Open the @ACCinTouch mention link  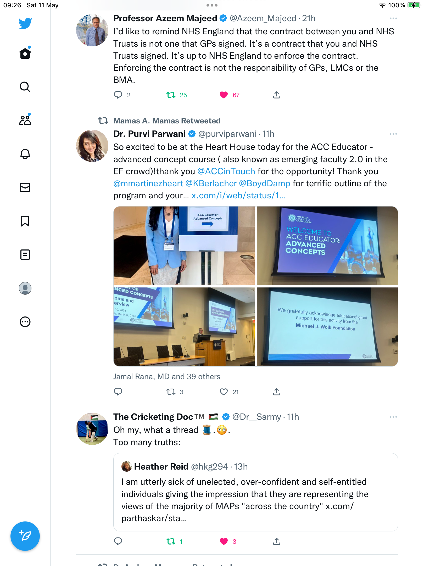pos(226,171)
